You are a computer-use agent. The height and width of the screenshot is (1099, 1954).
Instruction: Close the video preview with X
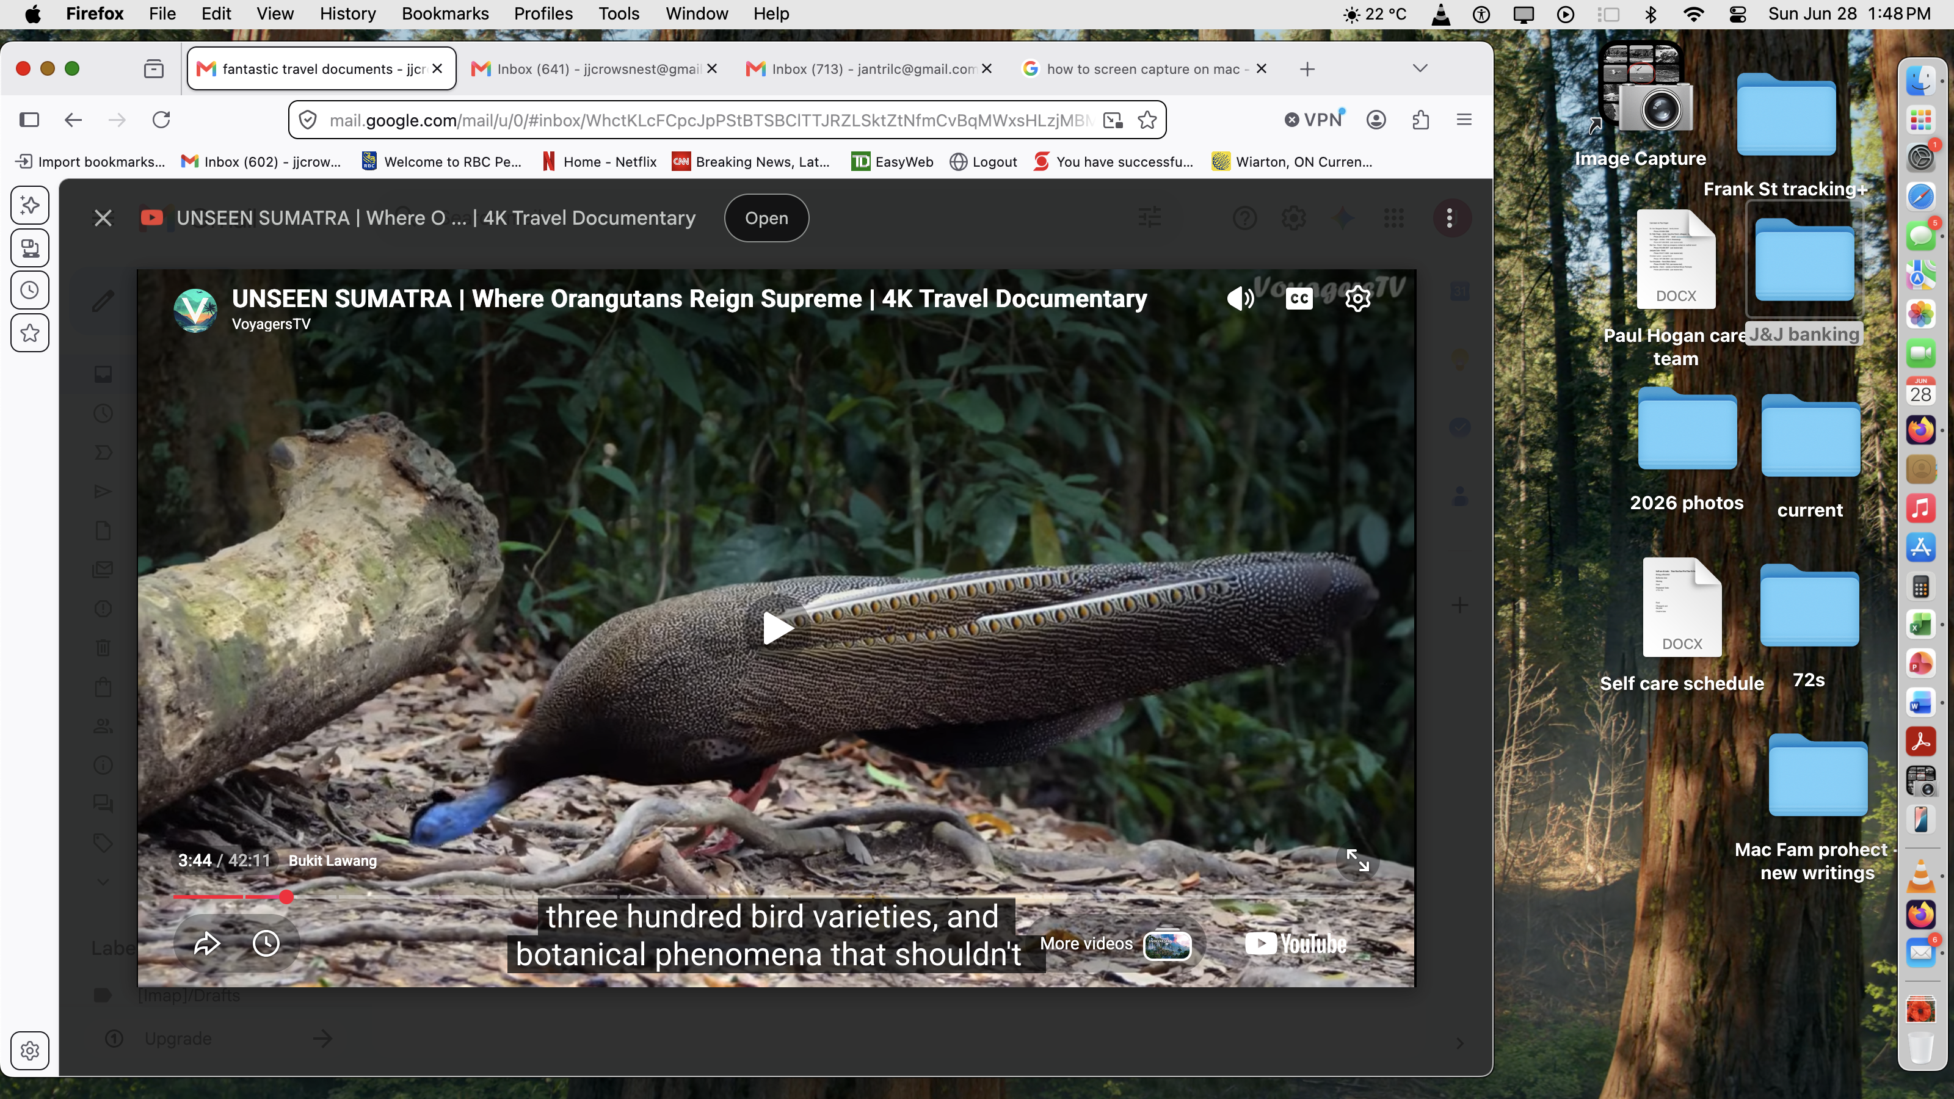pos(103,219)
